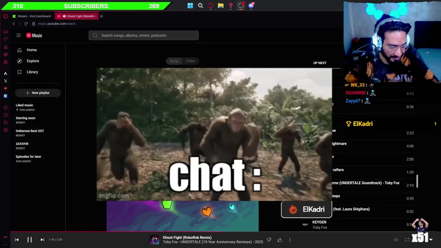Open the Liked music playlist
Screen dimensions: 441x248
[x=38, y=107]
